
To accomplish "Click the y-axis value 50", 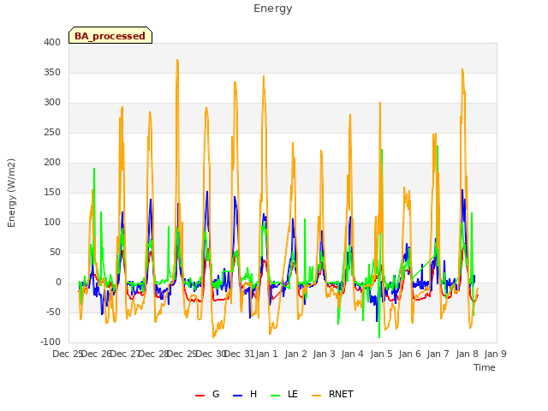I will tap(55, 252).
